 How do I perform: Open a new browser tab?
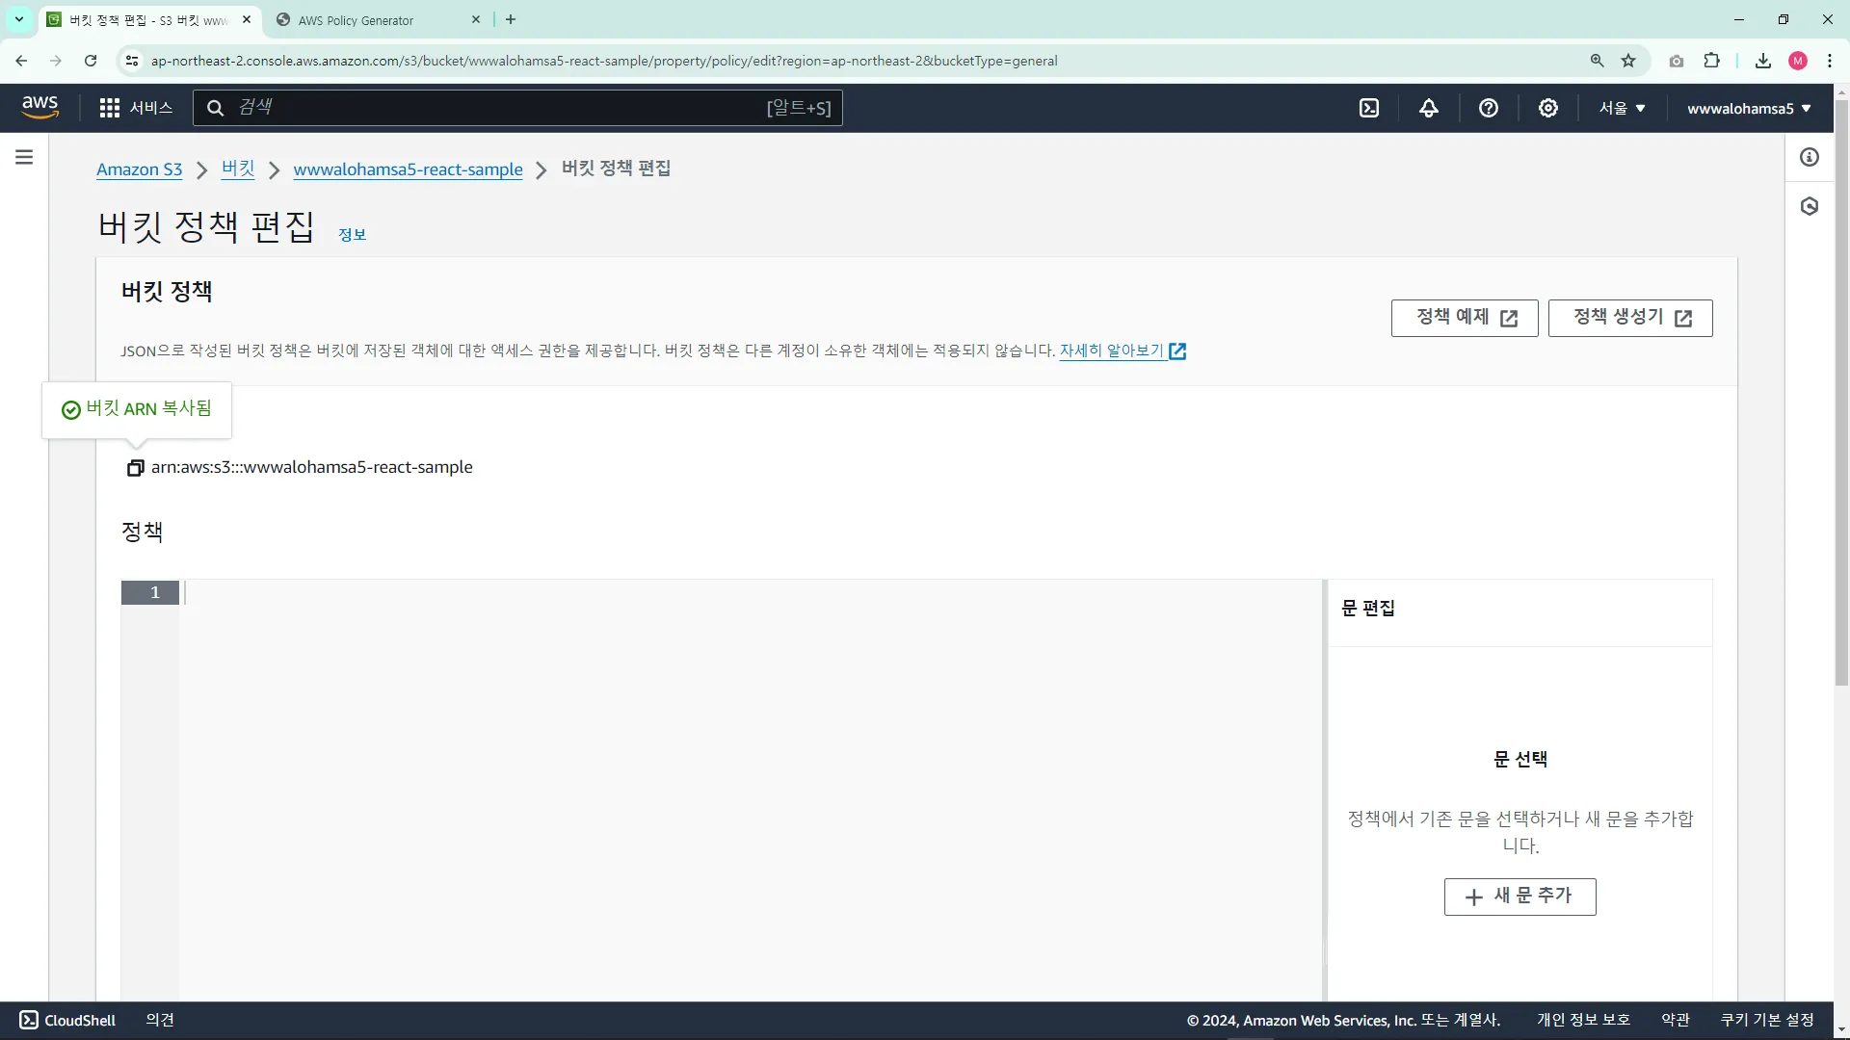[x=511, y=19]
